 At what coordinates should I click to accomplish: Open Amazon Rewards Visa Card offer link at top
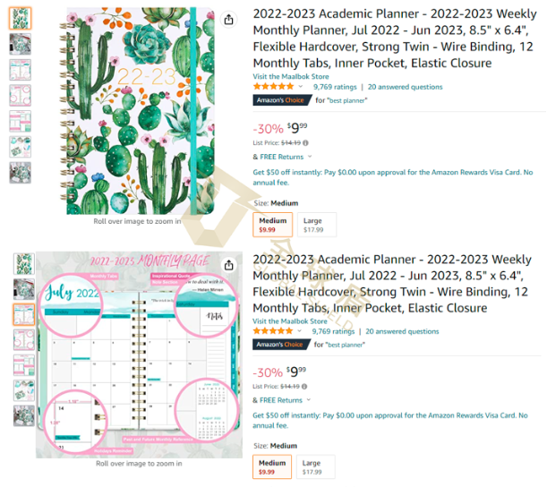pyautogui.click(x=393, y=177)
